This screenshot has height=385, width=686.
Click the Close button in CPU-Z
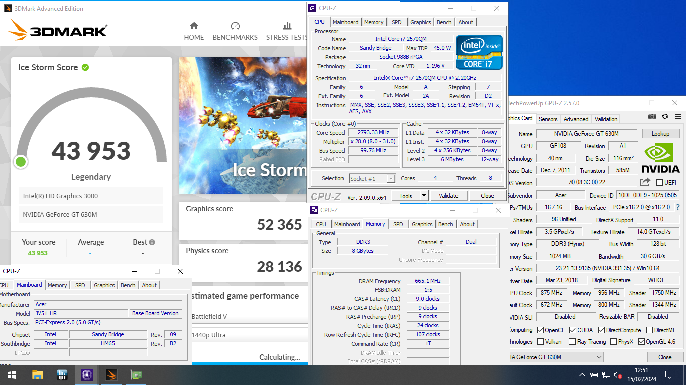pos(487,196)
